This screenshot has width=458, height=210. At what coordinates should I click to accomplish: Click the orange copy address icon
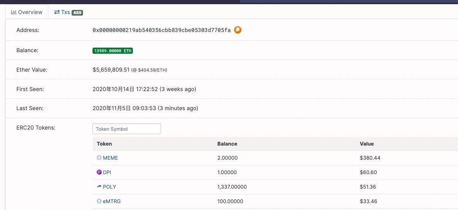pos(238,30)
